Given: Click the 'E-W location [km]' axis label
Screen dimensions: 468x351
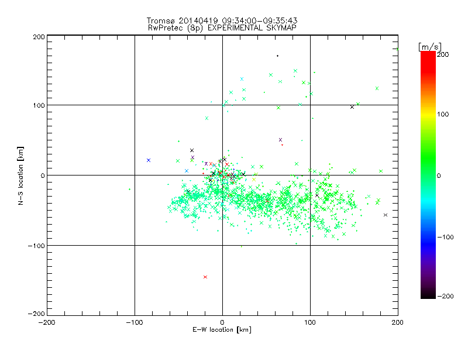Looking at the screenshot, I should click(x=222, y=329).
